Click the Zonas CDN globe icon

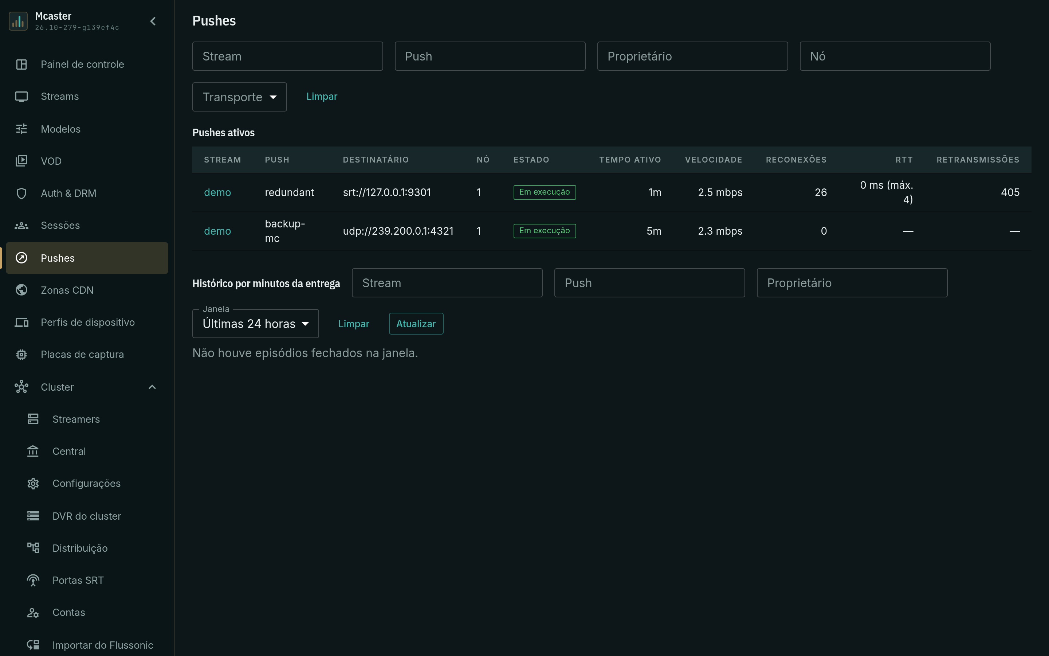click(x=21, y=290)
